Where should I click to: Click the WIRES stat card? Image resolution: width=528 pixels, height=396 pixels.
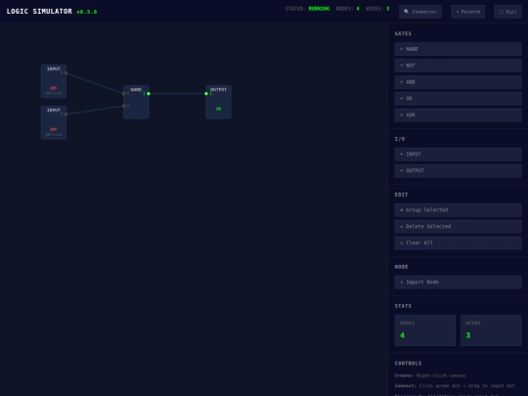tap(491, 330)
